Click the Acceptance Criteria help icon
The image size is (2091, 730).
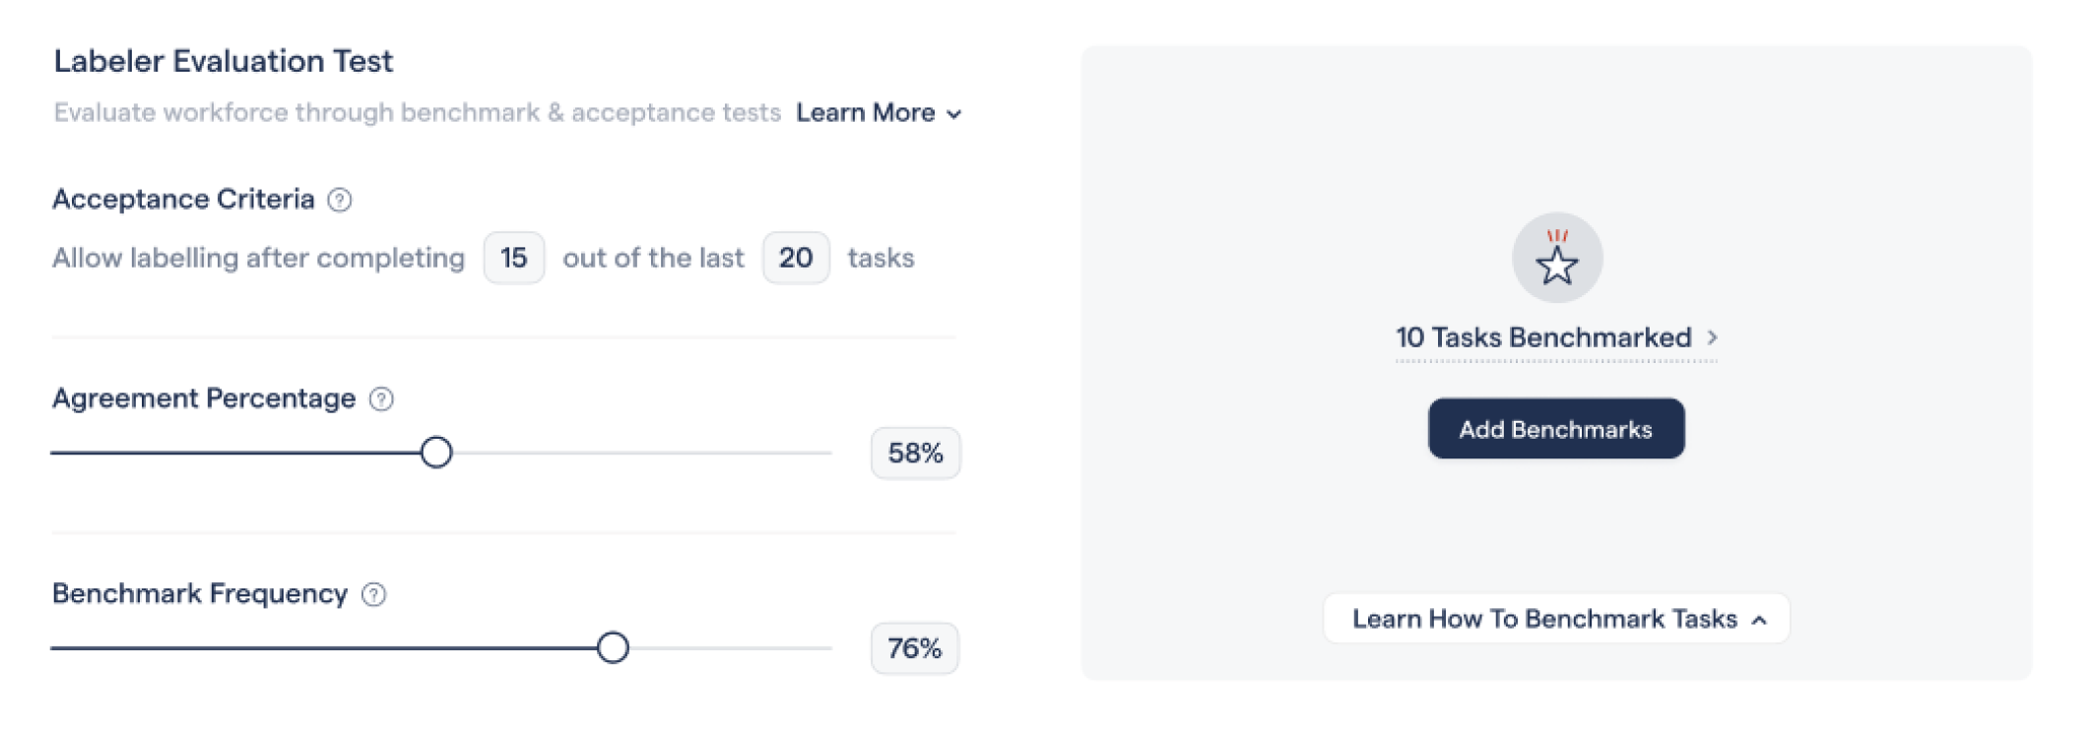tap(340, 201)
